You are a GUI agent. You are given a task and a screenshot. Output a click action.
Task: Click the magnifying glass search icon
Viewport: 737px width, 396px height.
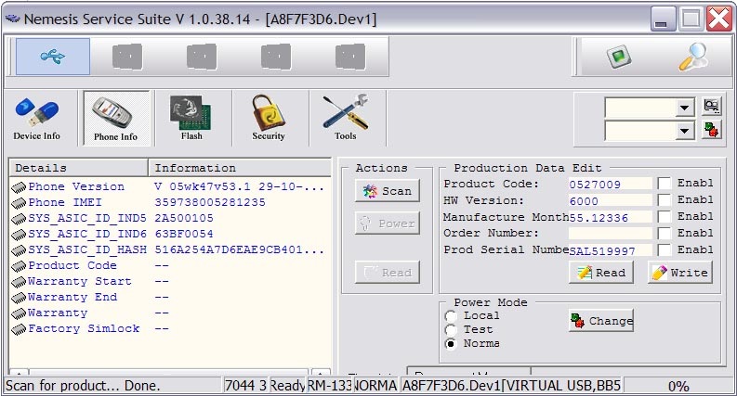[693, 57]
